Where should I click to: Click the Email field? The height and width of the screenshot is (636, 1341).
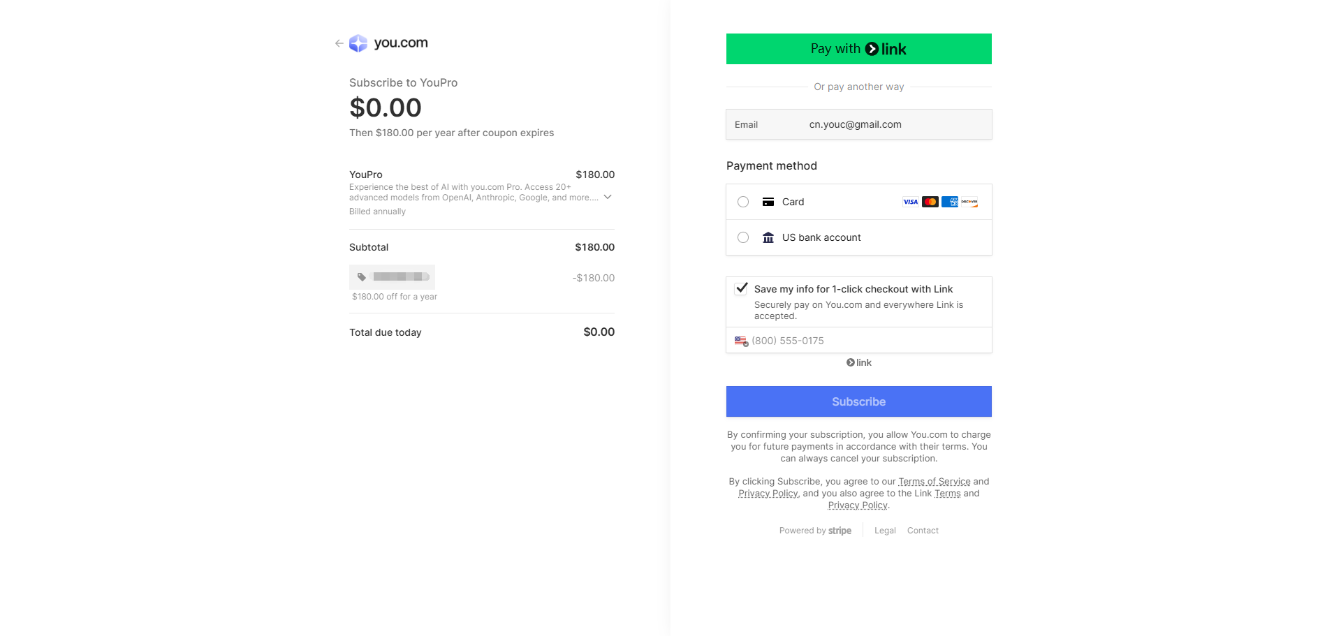coord(859,124)
